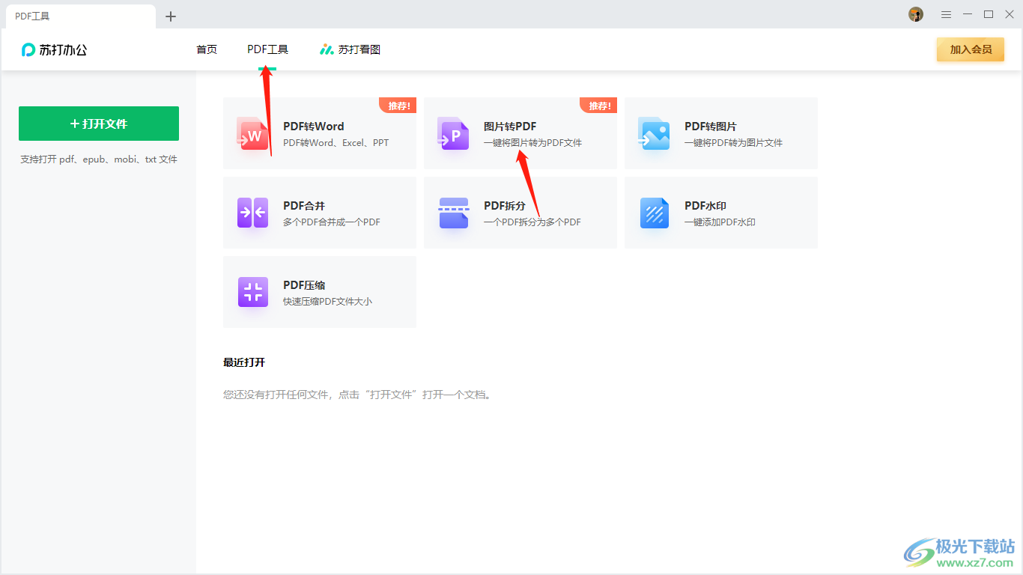Click 推荐! badge on PDF转Word card

tap(399, 106)
